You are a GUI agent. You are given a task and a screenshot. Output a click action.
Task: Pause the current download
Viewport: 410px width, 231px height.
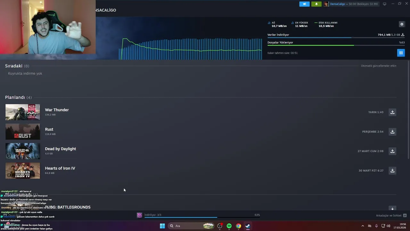[401, 53]
